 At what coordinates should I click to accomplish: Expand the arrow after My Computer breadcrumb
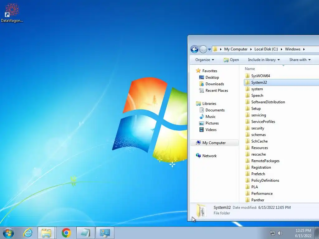click(251, 49)
